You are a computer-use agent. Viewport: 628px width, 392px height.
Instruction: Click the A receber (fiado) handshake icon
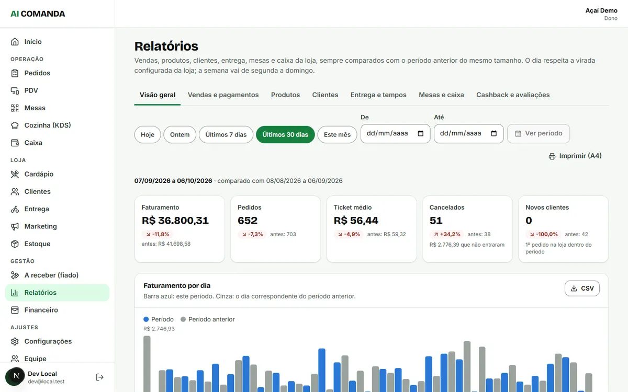[15, 275]
